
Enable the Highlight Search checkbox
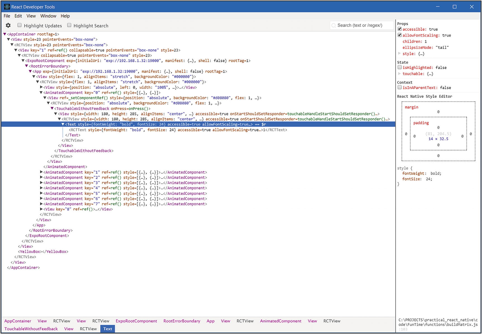click(x=69, y=25)
